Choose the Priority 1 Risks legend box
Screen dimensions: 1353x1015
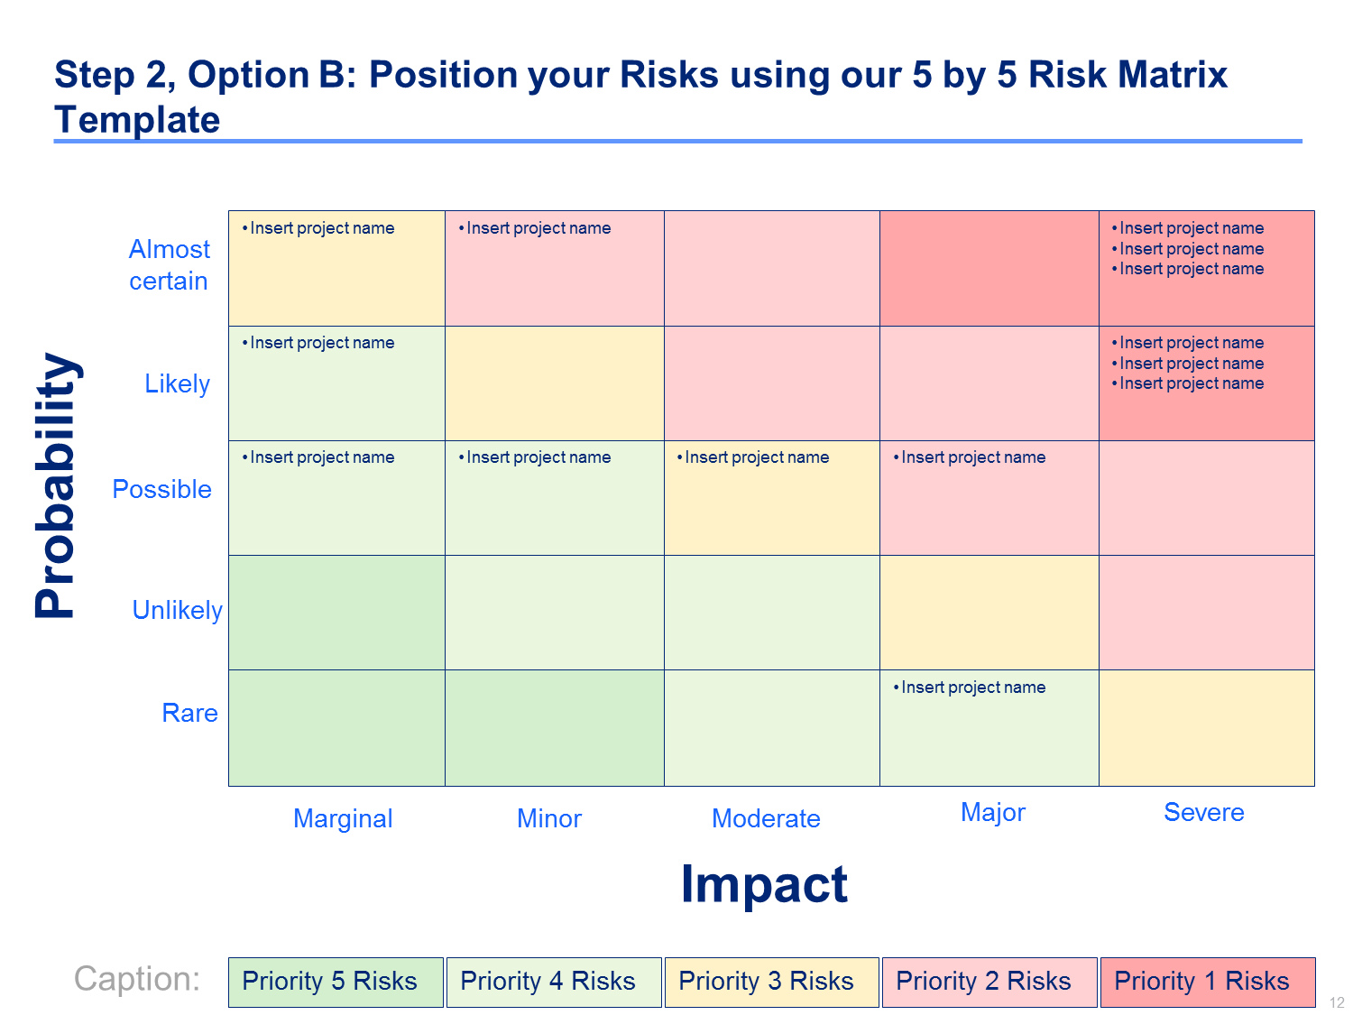tap(1207, 982)
